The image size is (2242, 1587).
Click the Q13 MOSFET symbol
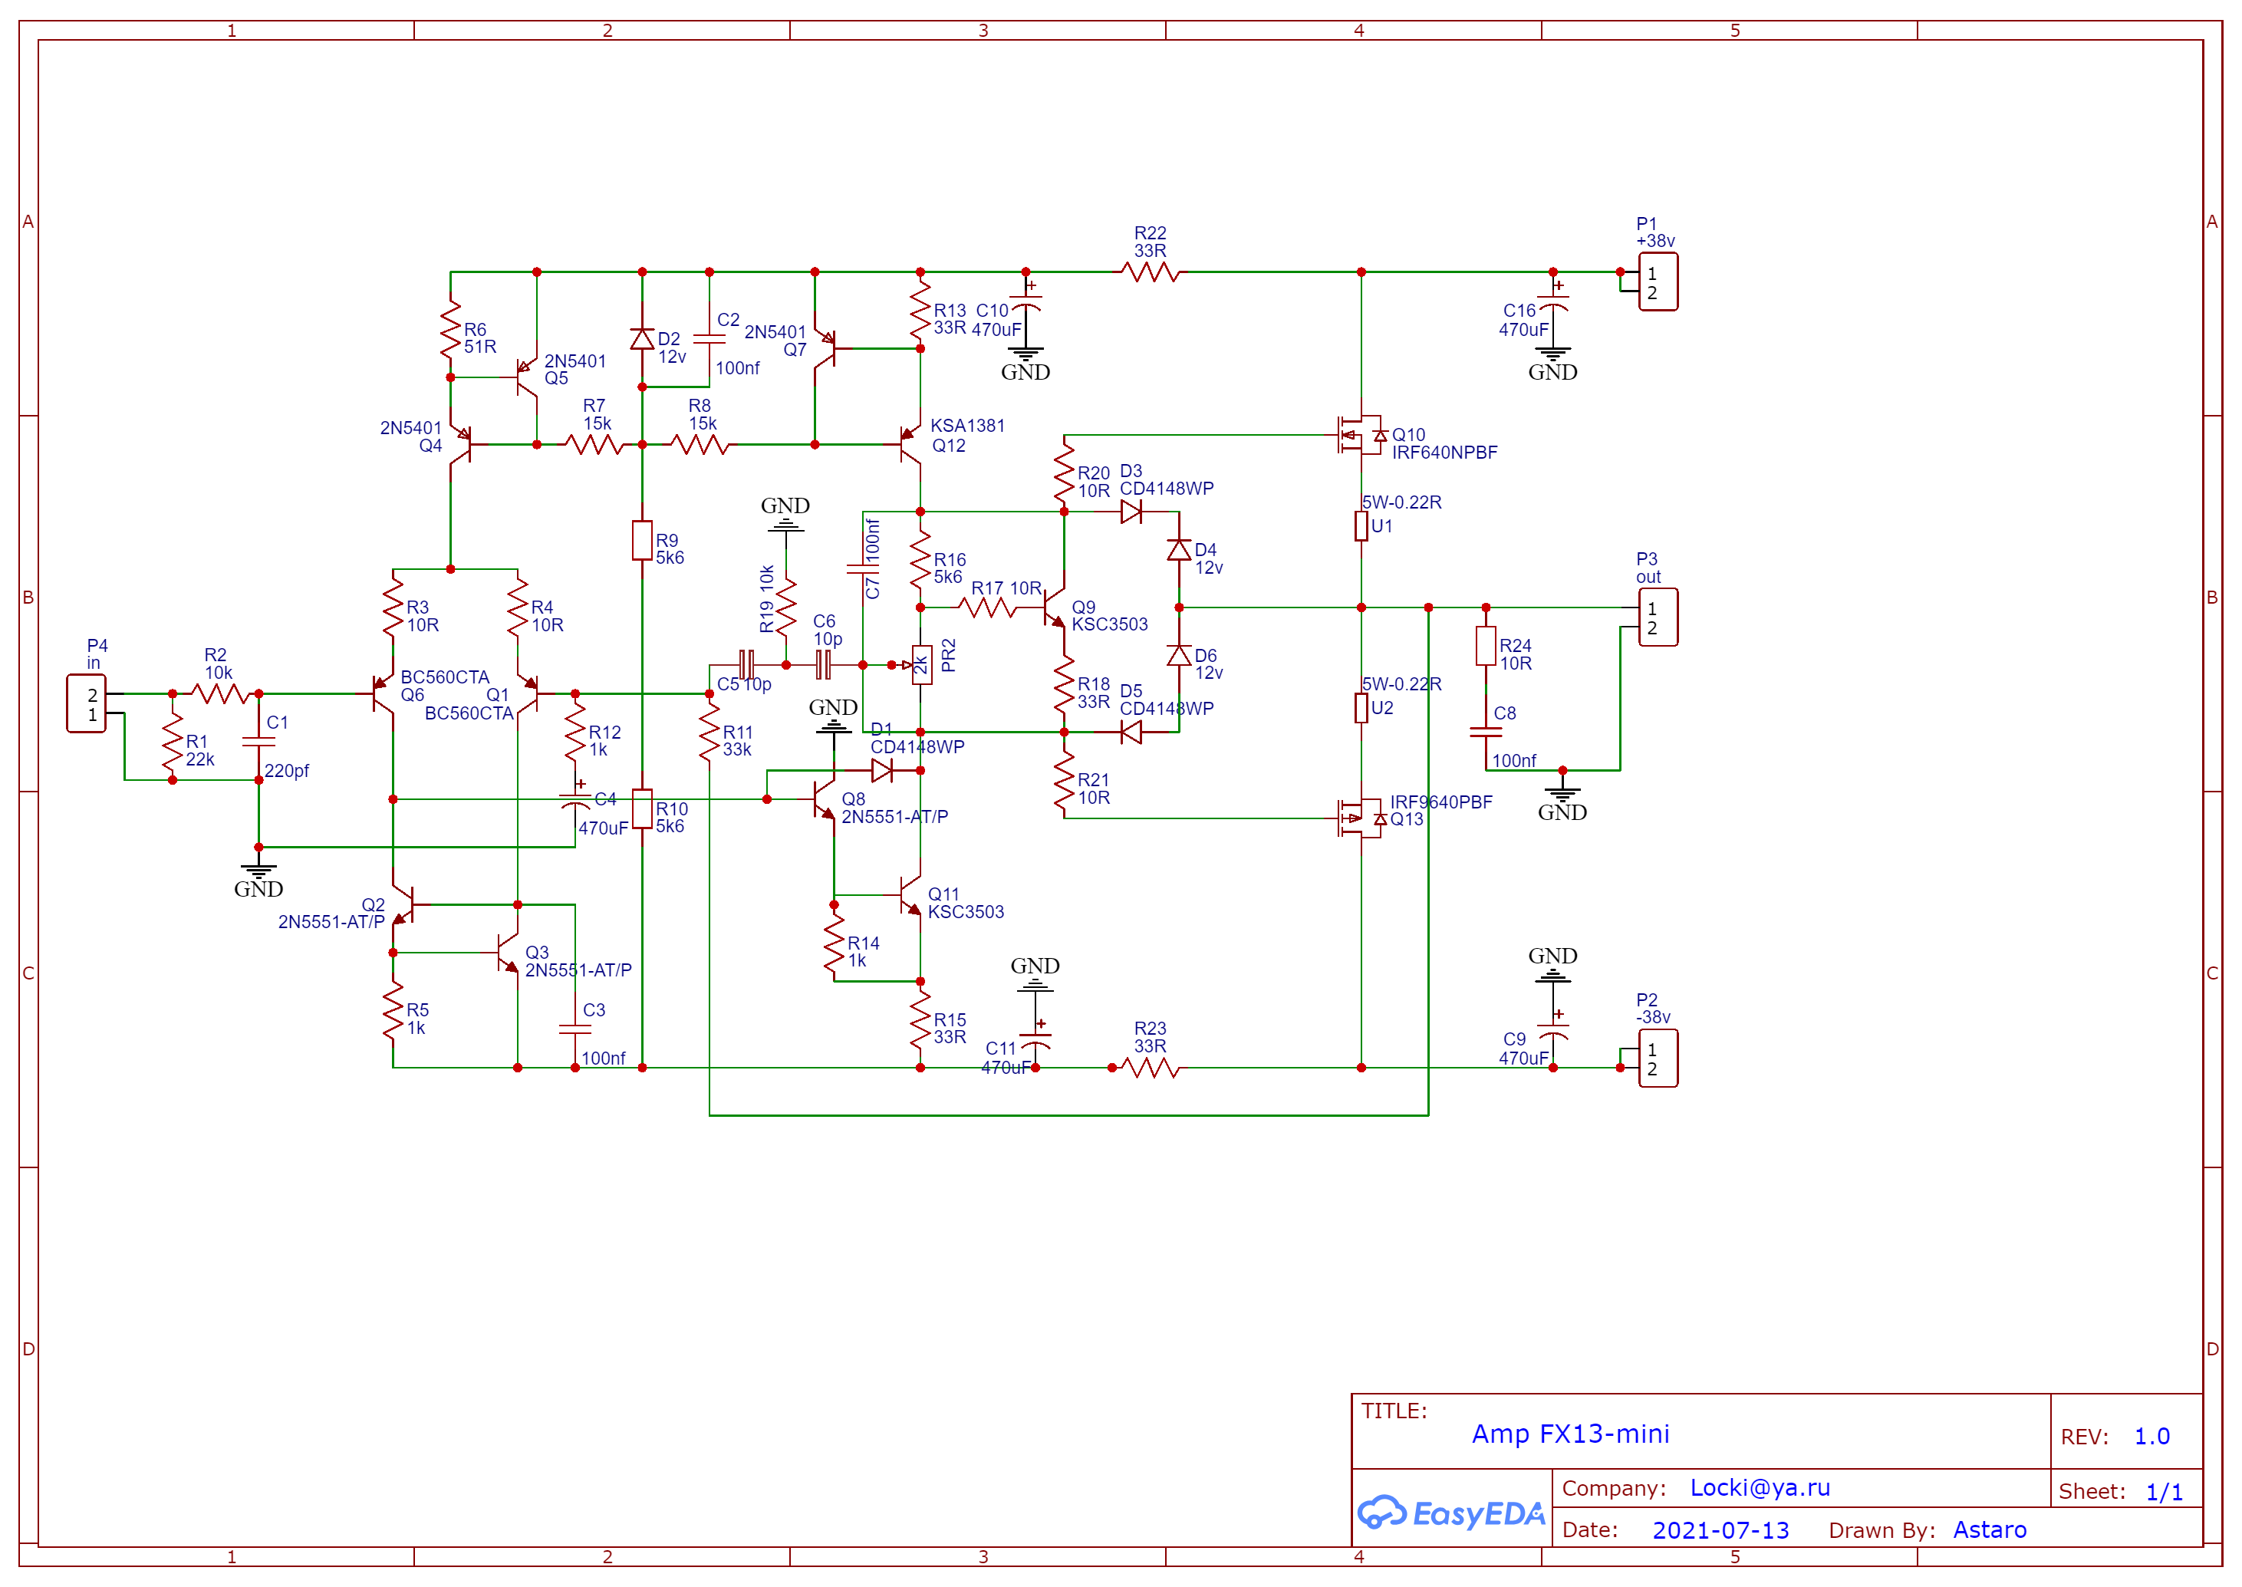click(1361, 818)
